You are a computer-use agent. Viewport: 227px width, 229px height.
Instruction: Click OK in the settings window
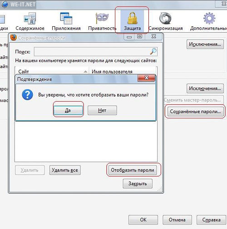pos(143,219)
